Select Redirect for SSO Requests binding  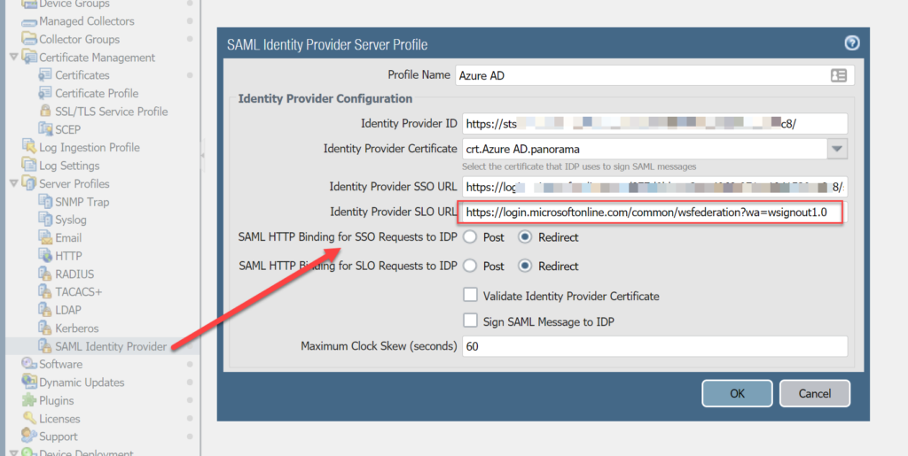tap(525, 237)
